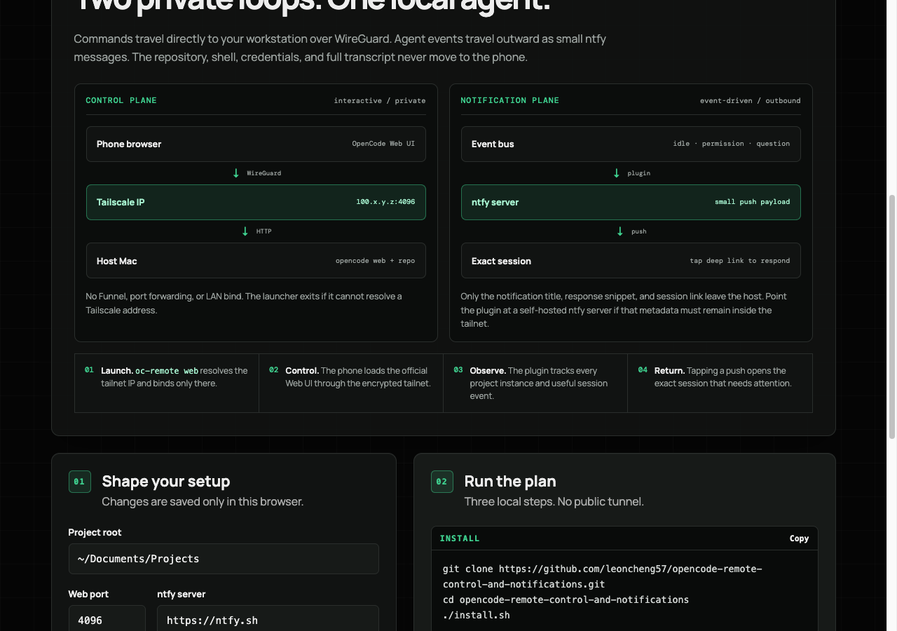
Task: Click the 03 Observe step card
Action: point(535,383)
